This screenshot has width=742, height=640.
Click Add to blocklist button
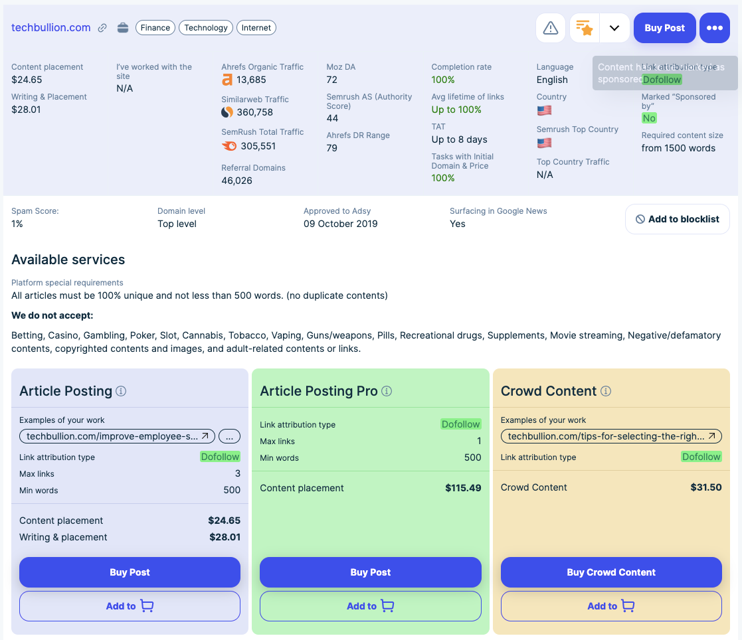tap(677, 219)
